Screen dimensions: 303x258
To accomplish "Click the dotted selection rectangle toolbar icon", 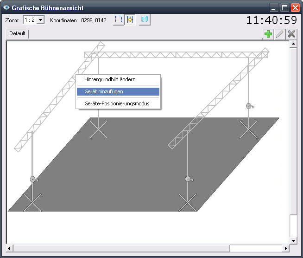I will click(x=119, y=20).
